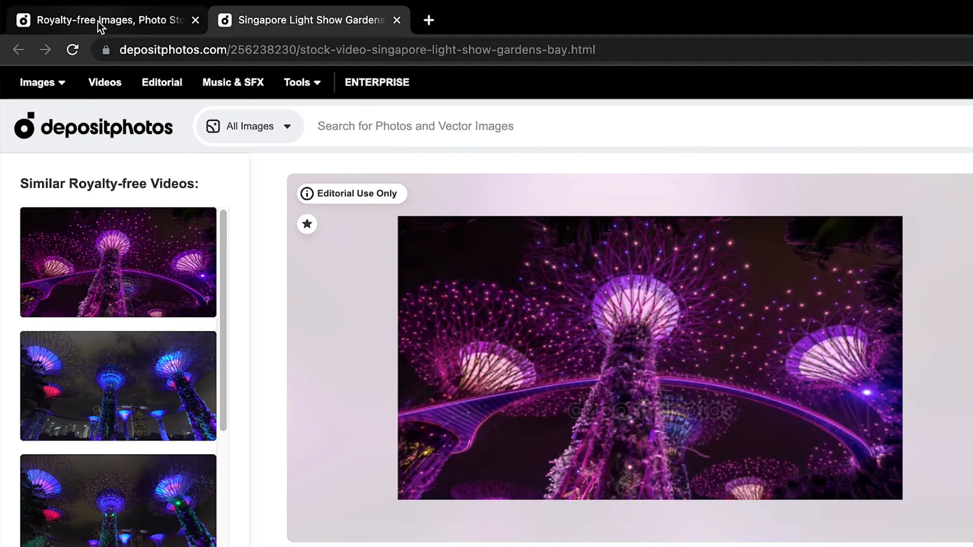The height and width of the screenshot is (547, 973).
Task: Navigate back in browser history
Action: coord(18,50)
